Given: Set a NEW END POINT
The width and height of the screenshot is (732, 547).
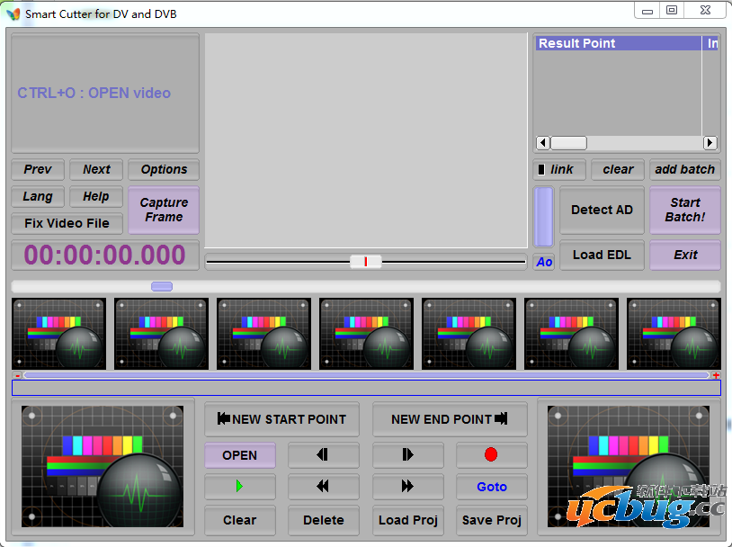Looking at the screenshot, I should click(450, 419).
